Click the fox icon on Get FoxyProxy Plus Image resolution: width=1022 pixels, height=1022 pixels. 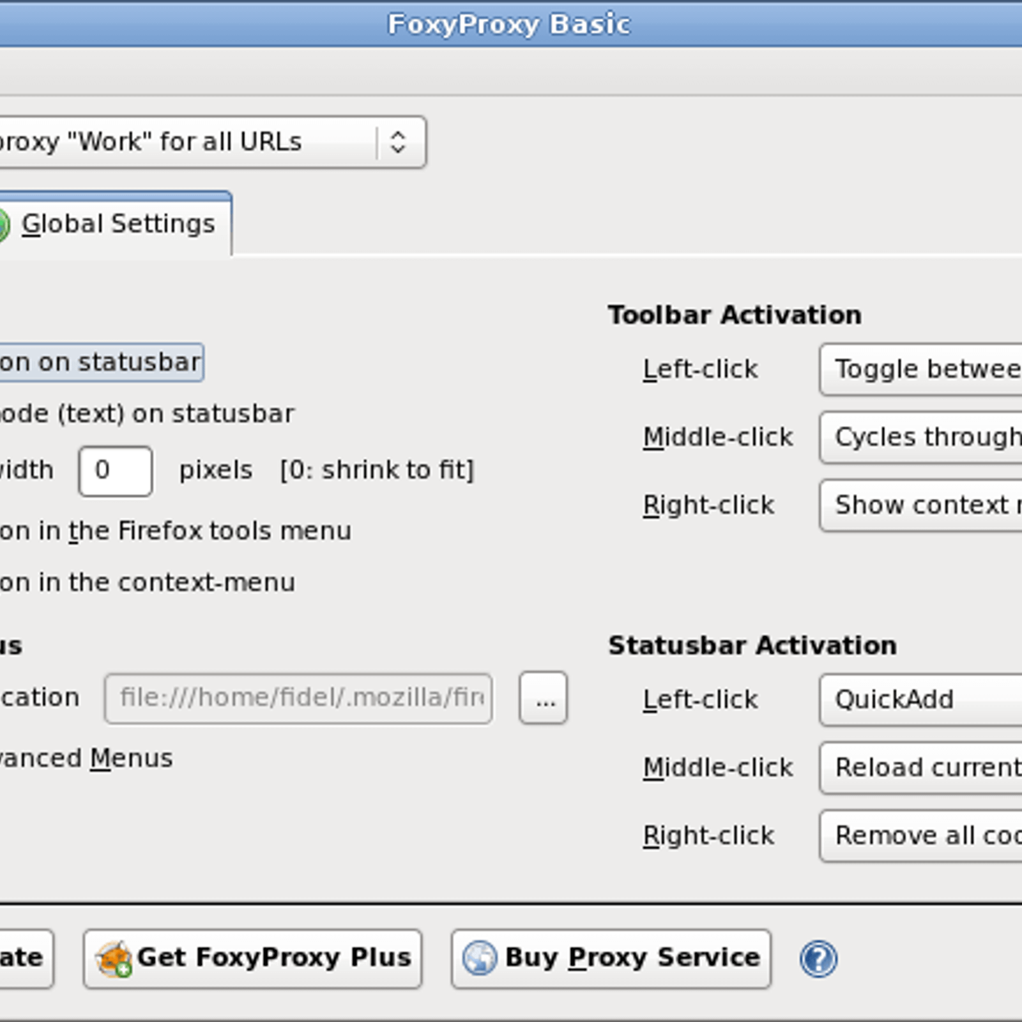point(113,959)
